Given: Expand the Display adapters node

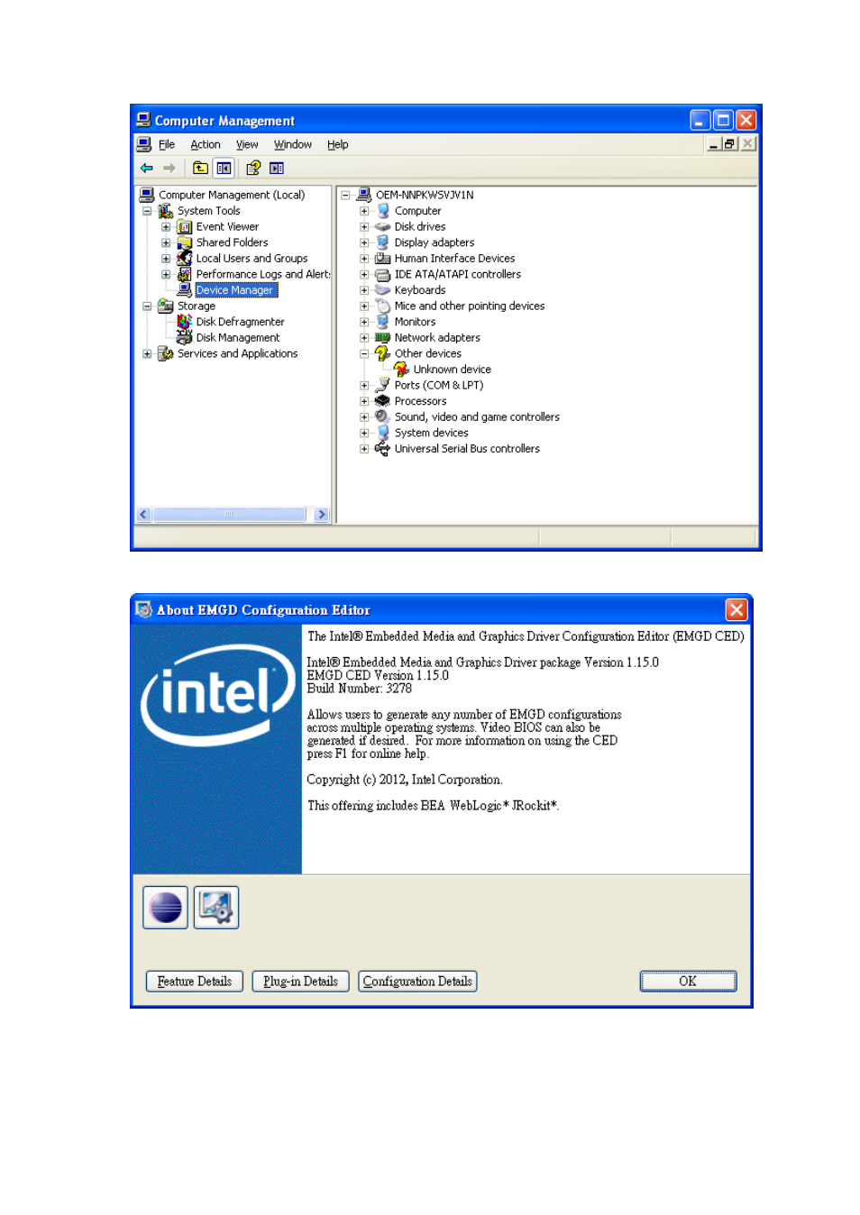Looking at the screenshot, I should pyautogui.click(x=364, y=242).
